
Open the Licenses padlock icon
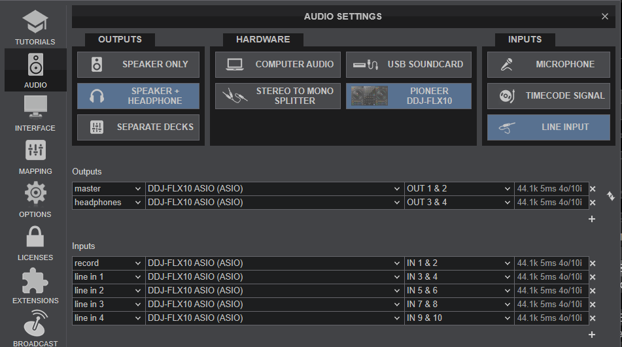click(35, 237)
